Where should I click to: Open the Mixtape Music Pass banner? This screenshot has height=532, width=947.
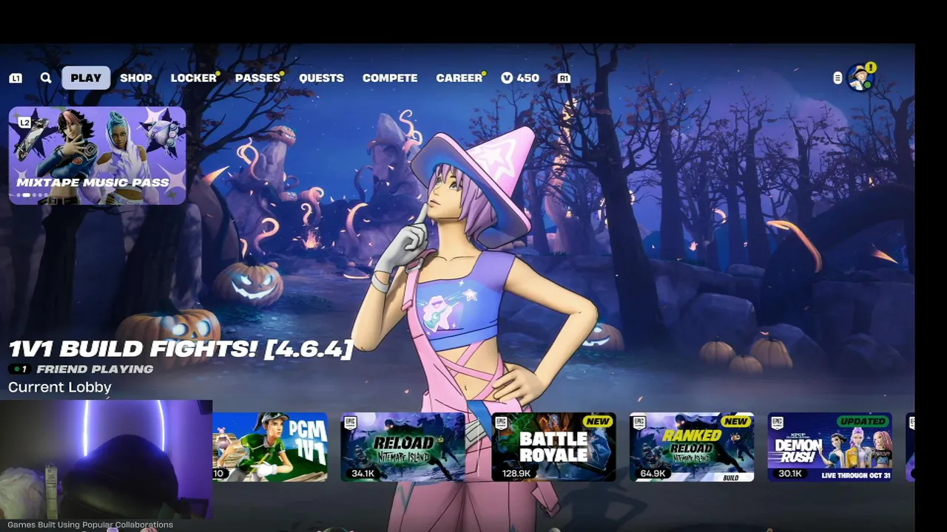click(97, 155)
